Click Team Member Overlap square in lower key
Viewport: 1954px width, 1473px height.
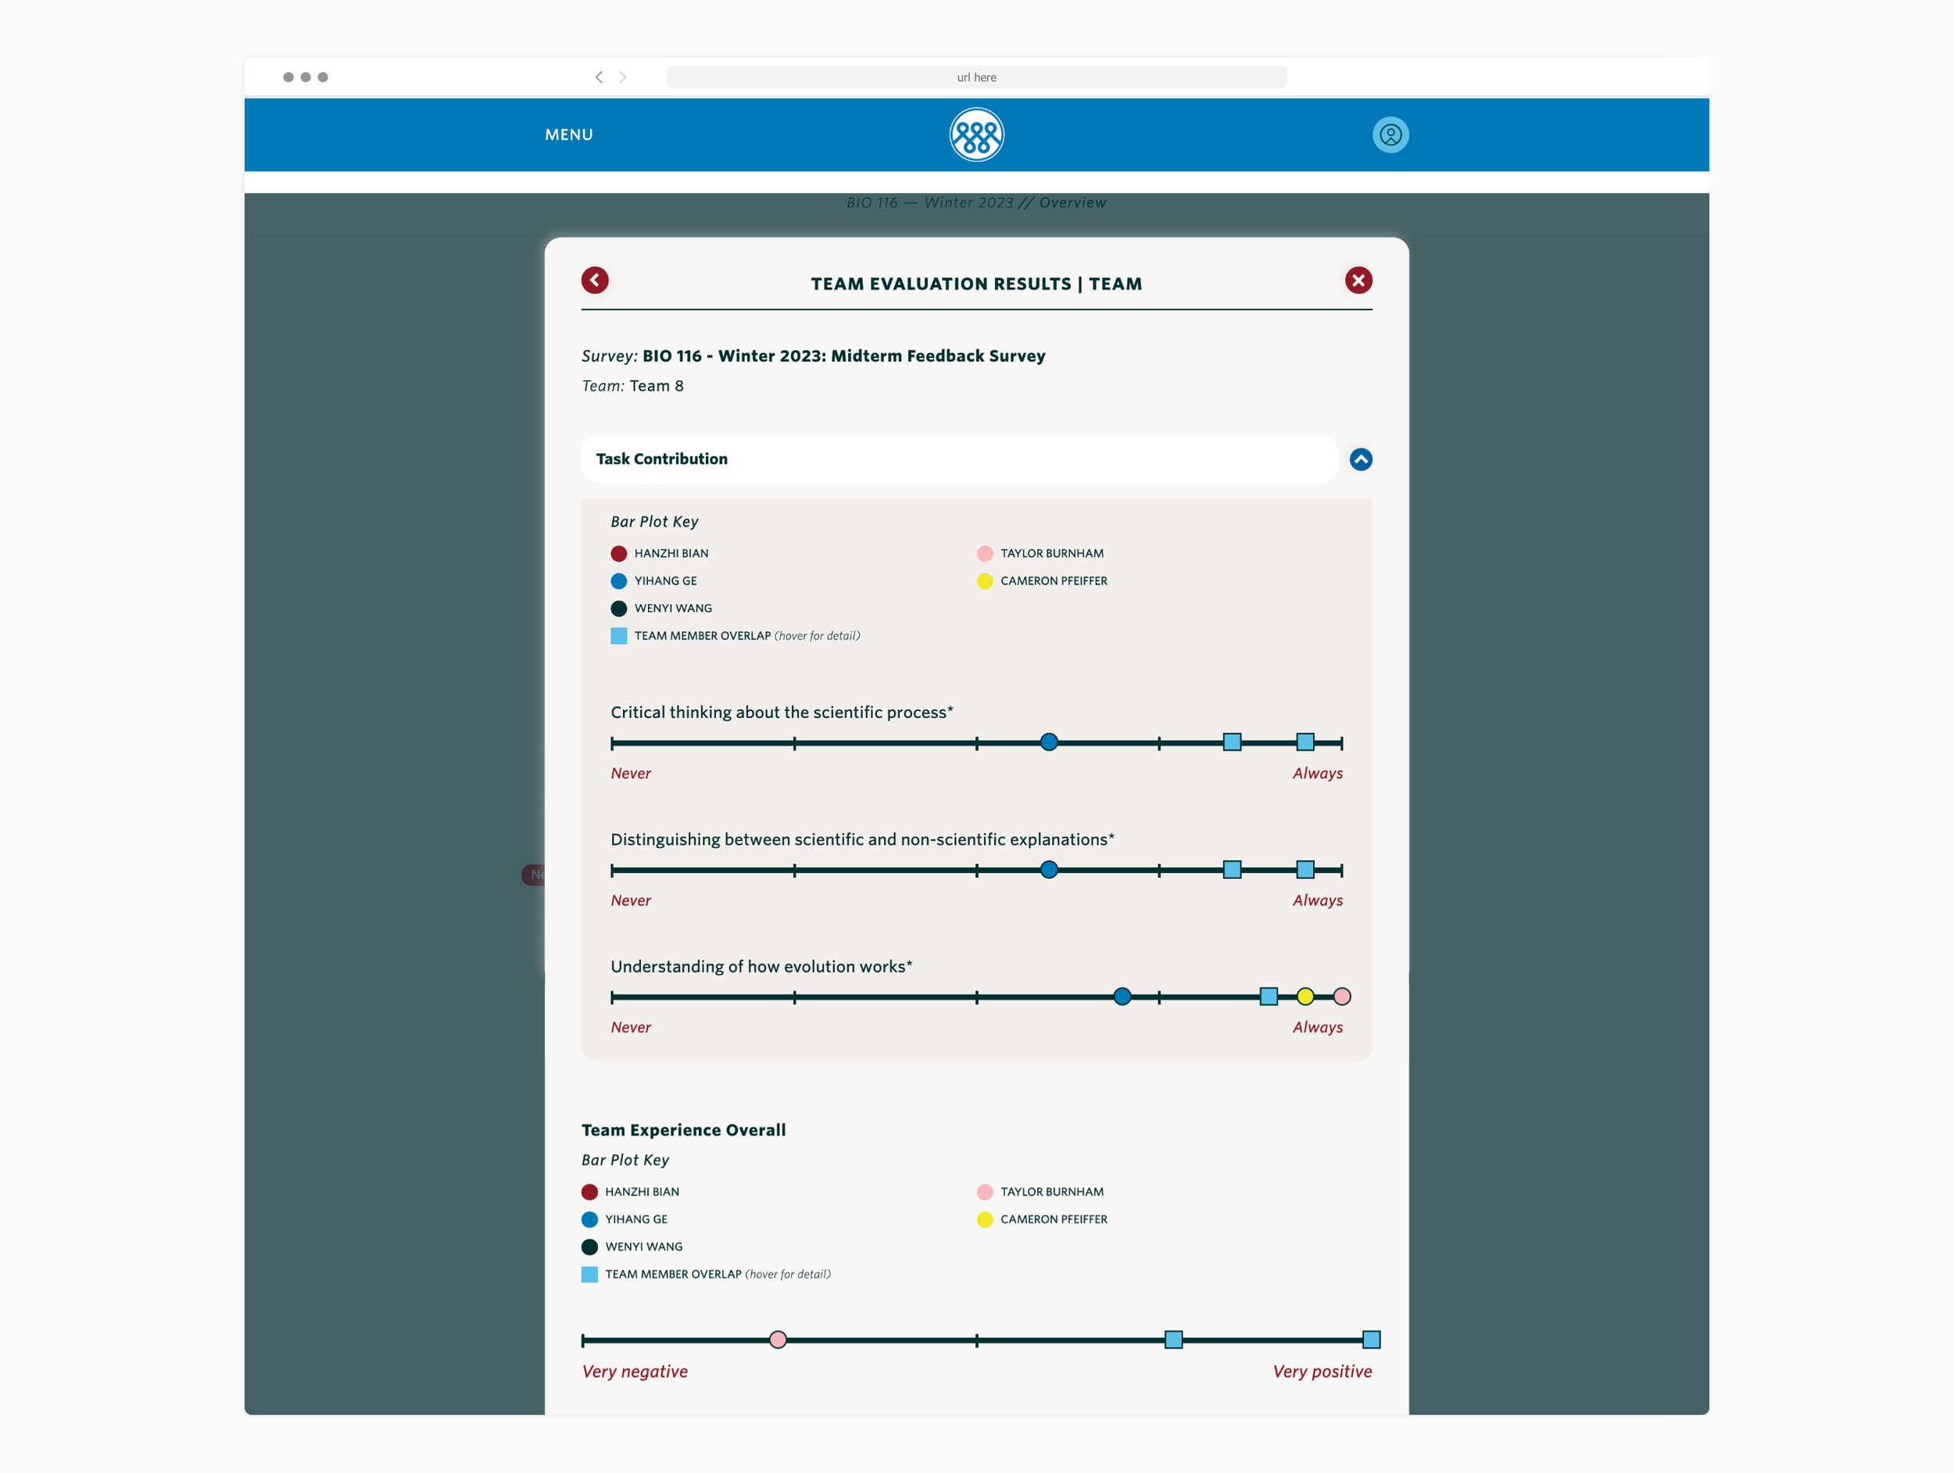click(x=589, y=1275)
